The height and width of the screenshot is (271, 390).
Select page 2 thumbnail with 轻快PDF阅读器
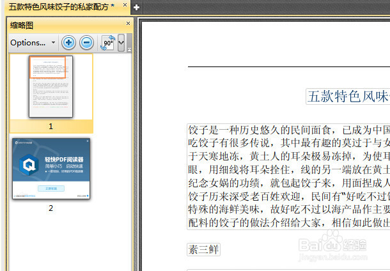click(51, 169)
